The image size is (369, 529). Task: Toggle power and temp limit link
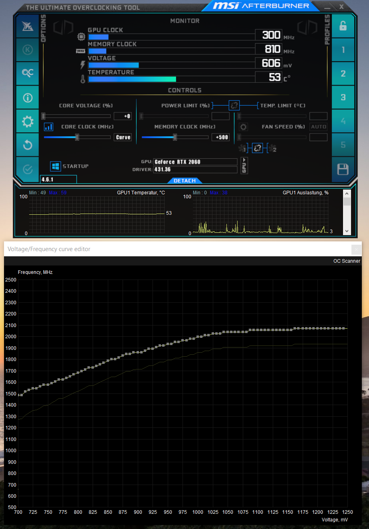pyautogui.click(x=234, y=106)
